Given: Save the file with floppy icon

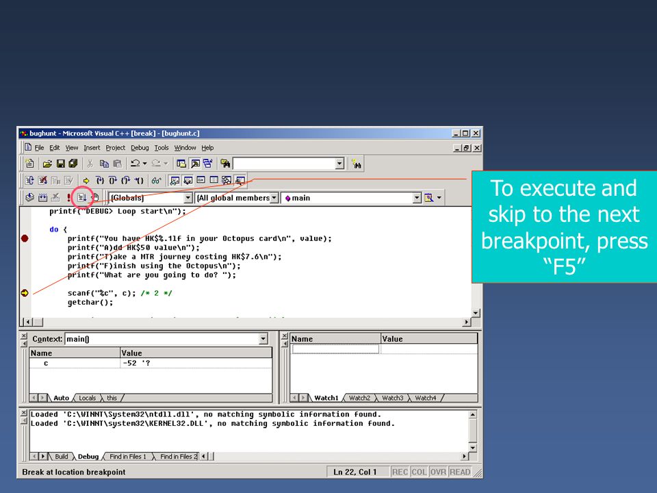Looking at the screenshot, I should pyautogui.click(x=61, y=164).
